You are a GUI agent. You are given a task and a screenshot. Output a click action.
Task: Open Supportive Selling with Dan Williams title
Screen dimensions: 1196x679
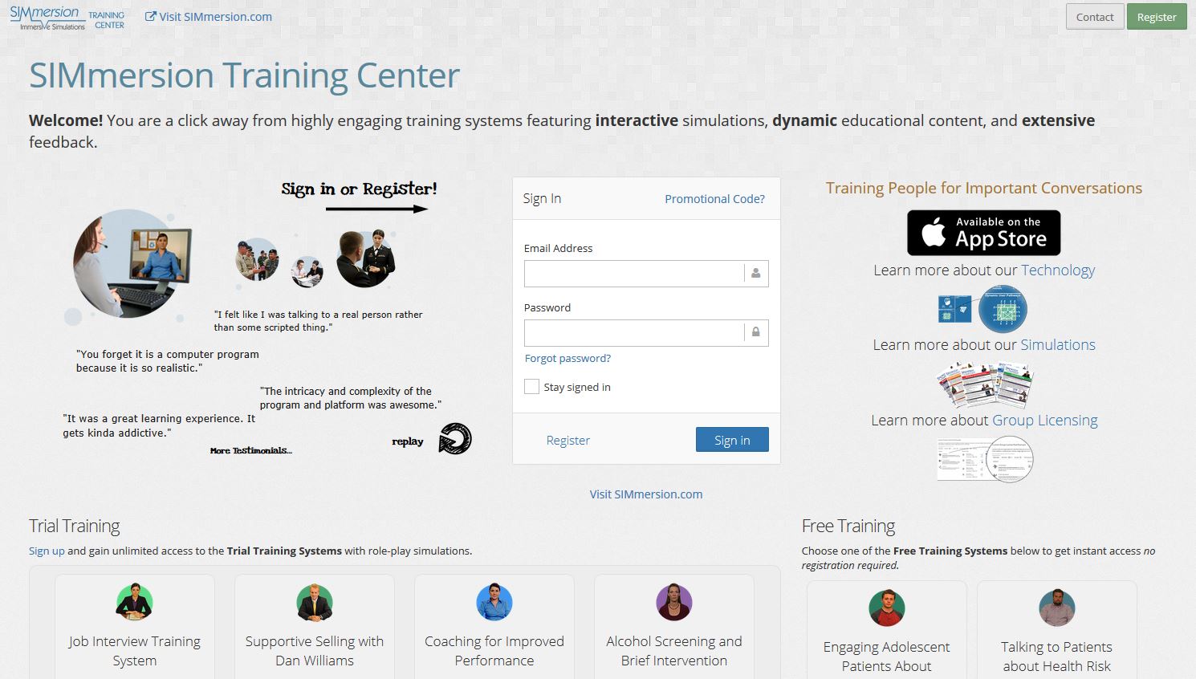point(315,651)
